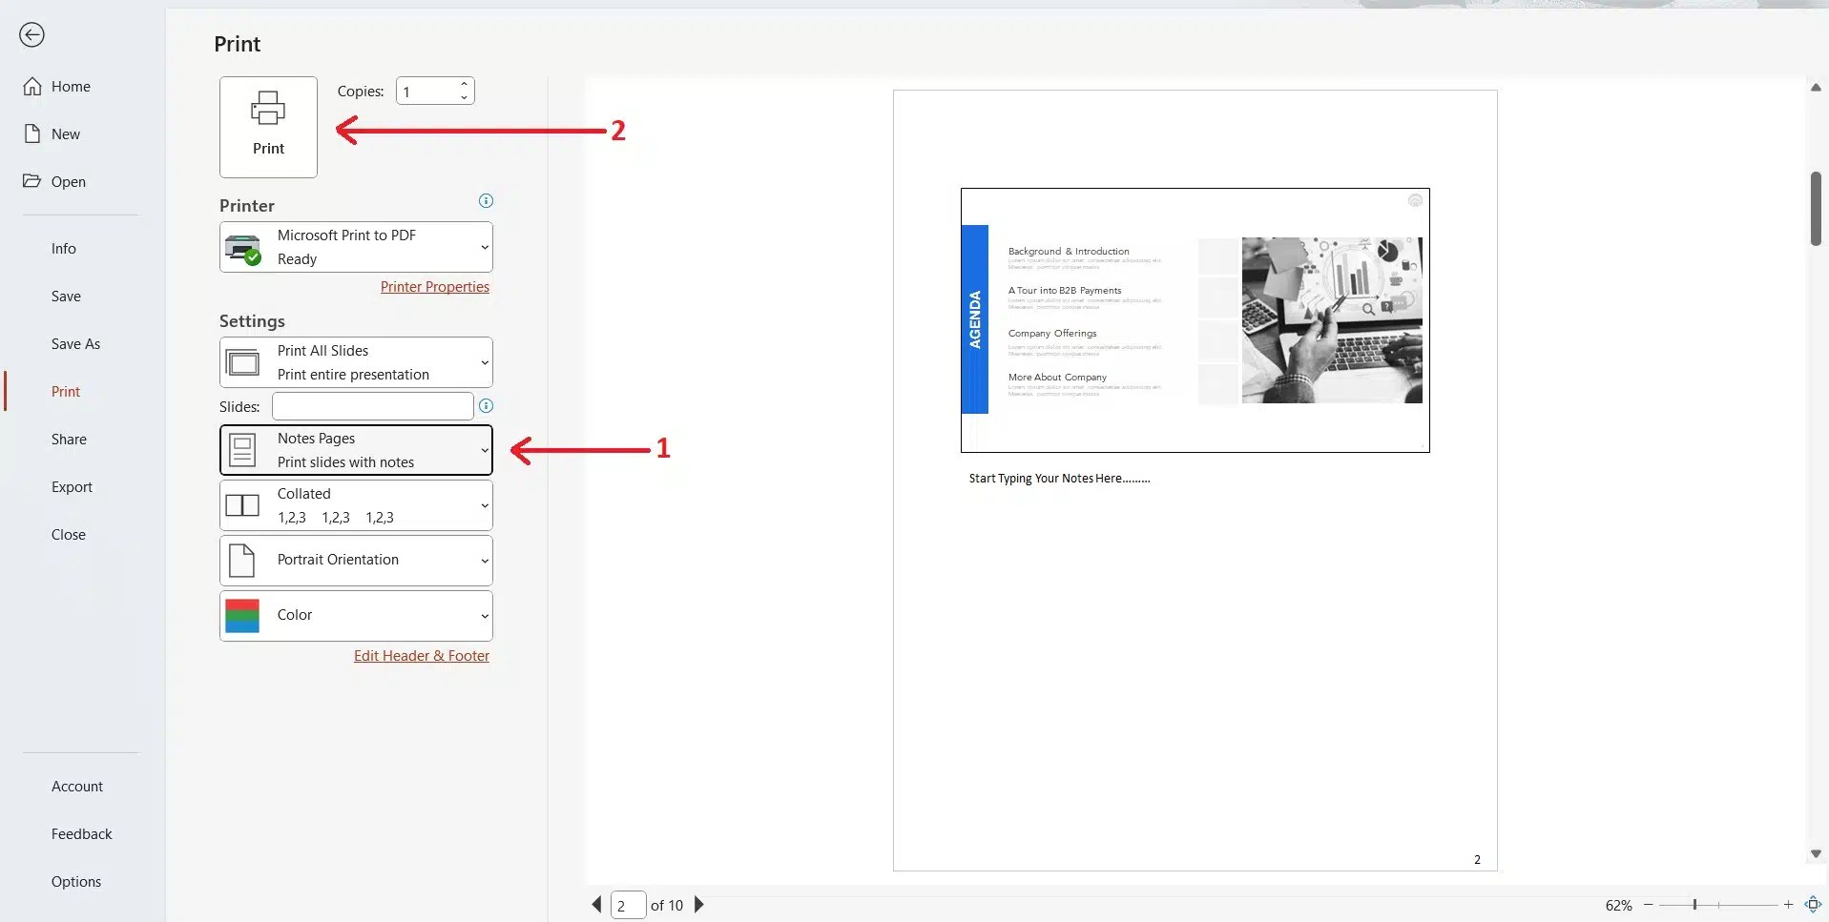Click the Fit slide to window icon
Viewport: 1829px width, 922px height.
1814,904
